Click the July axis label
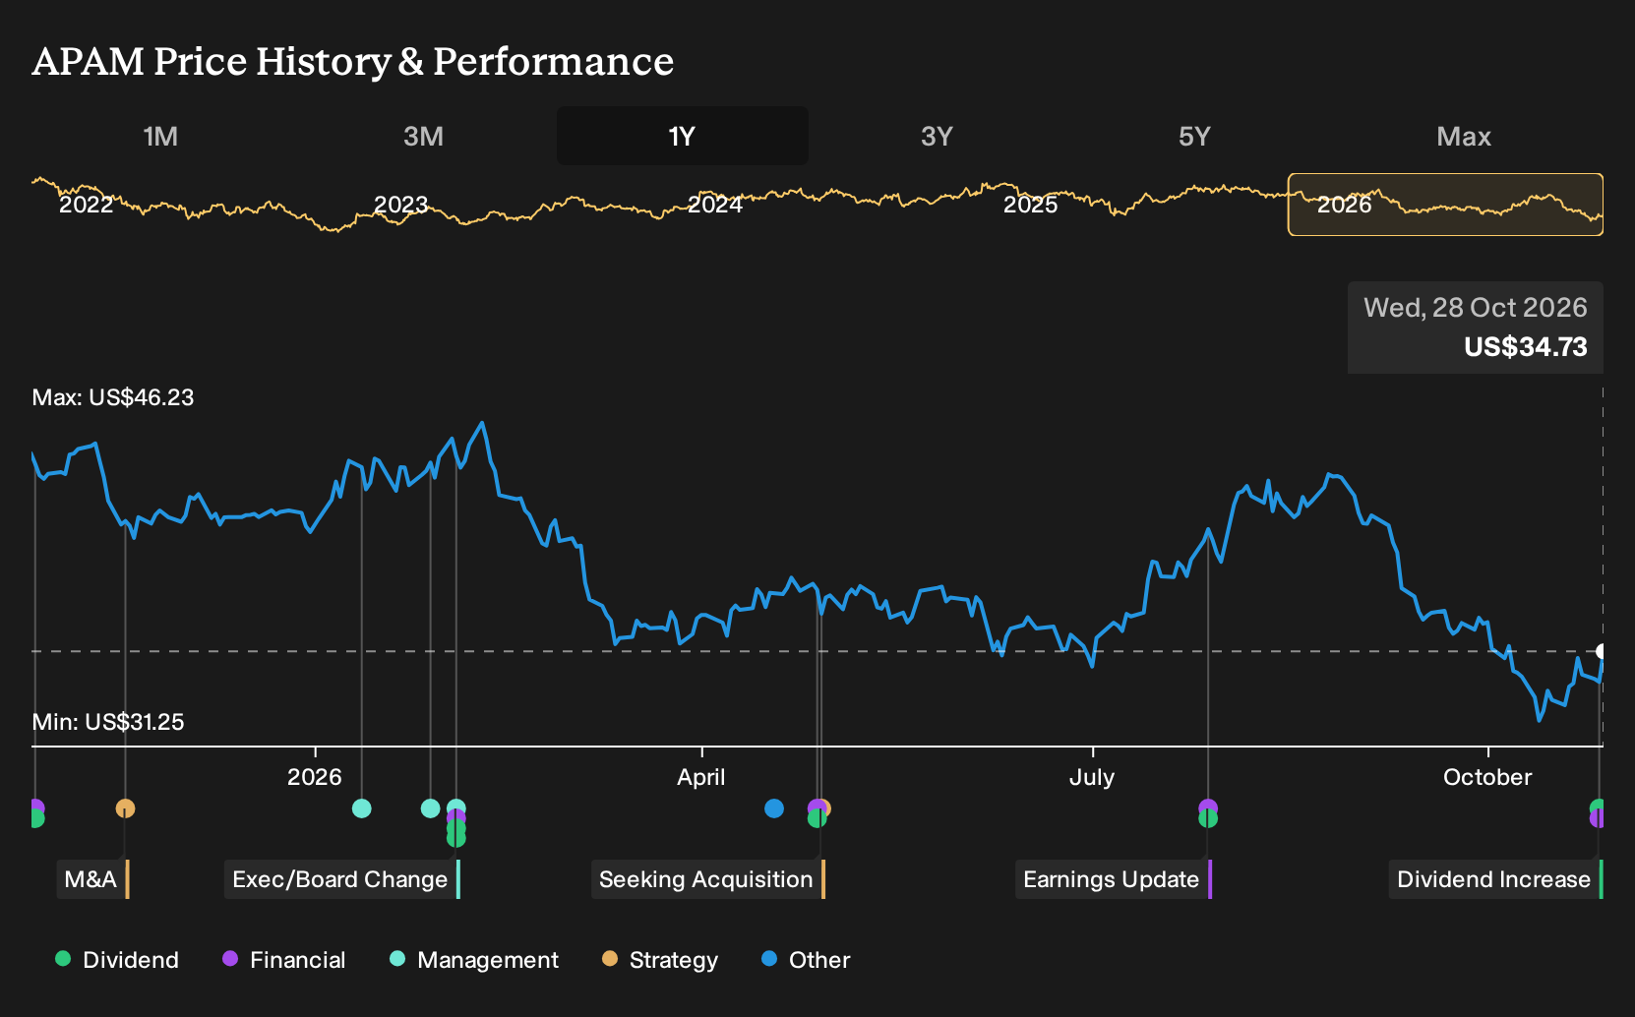 1092,777
